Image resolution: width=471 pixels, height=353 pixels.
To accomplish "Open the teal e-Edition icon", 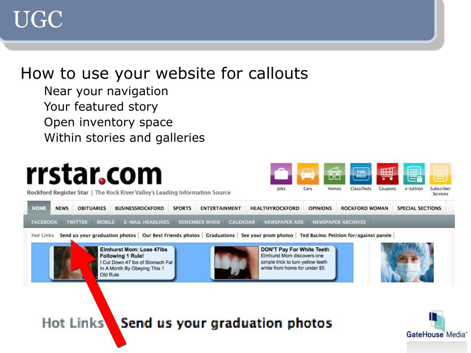I will [414, 173].
